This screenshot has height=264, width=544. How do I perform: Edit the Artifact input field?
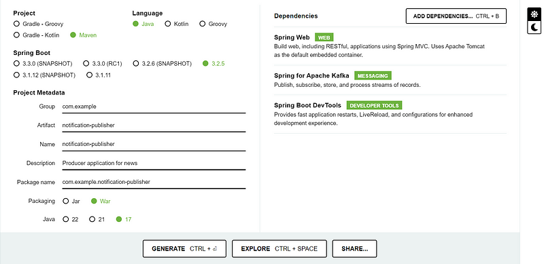tap(154, 126)
